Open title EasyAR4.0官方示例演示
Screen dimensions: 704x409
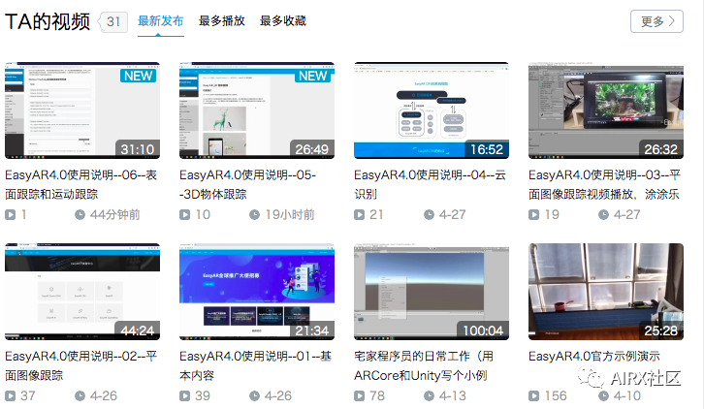(594, 357)
